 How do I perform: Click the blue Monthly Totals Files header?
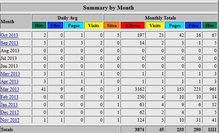click(x=193, y=25)
